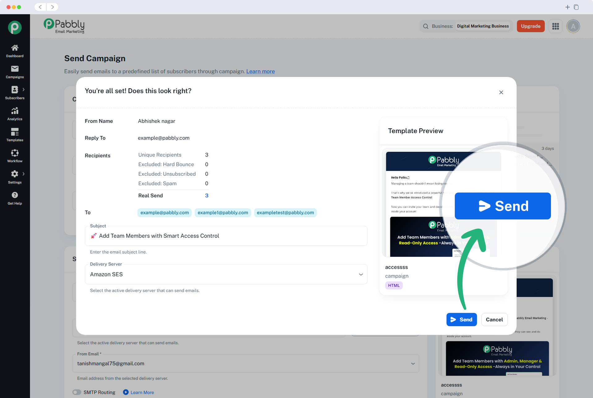Go back with the browser back arrow
Image resolution: width=593 pixels, height=398 pixels.
pos(40,7)
